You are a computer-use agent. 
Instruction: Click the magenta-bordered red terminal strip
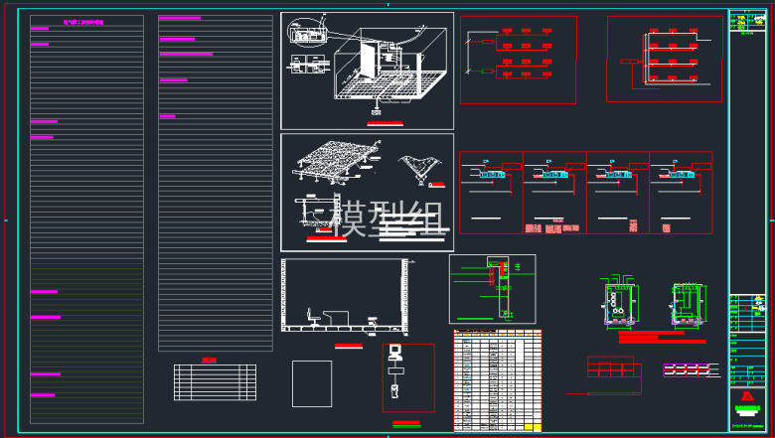click(689, 369)
